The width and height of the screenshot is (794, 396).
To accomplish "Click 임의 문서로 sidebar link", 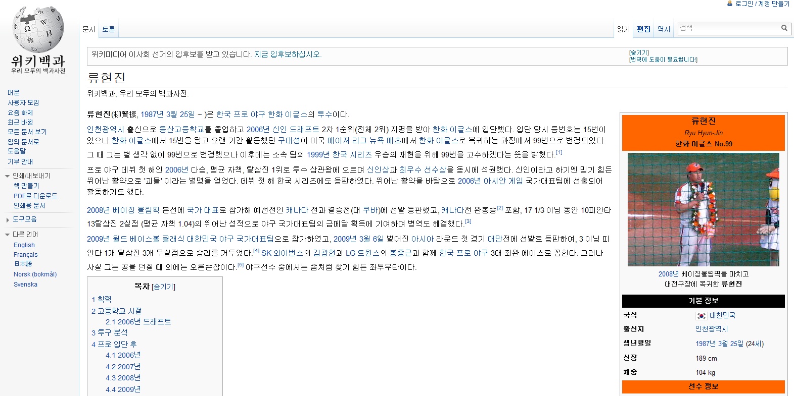I will (23, 142).
